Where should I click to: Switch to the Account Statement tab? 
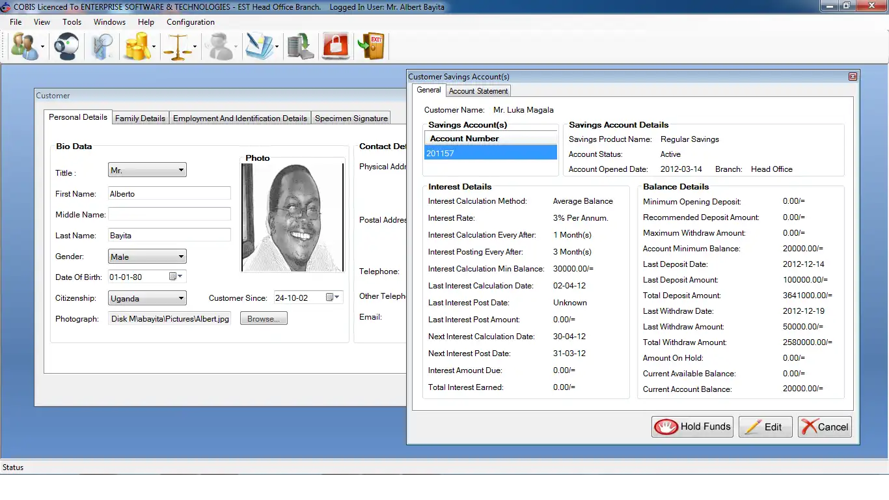coord(478,91)
